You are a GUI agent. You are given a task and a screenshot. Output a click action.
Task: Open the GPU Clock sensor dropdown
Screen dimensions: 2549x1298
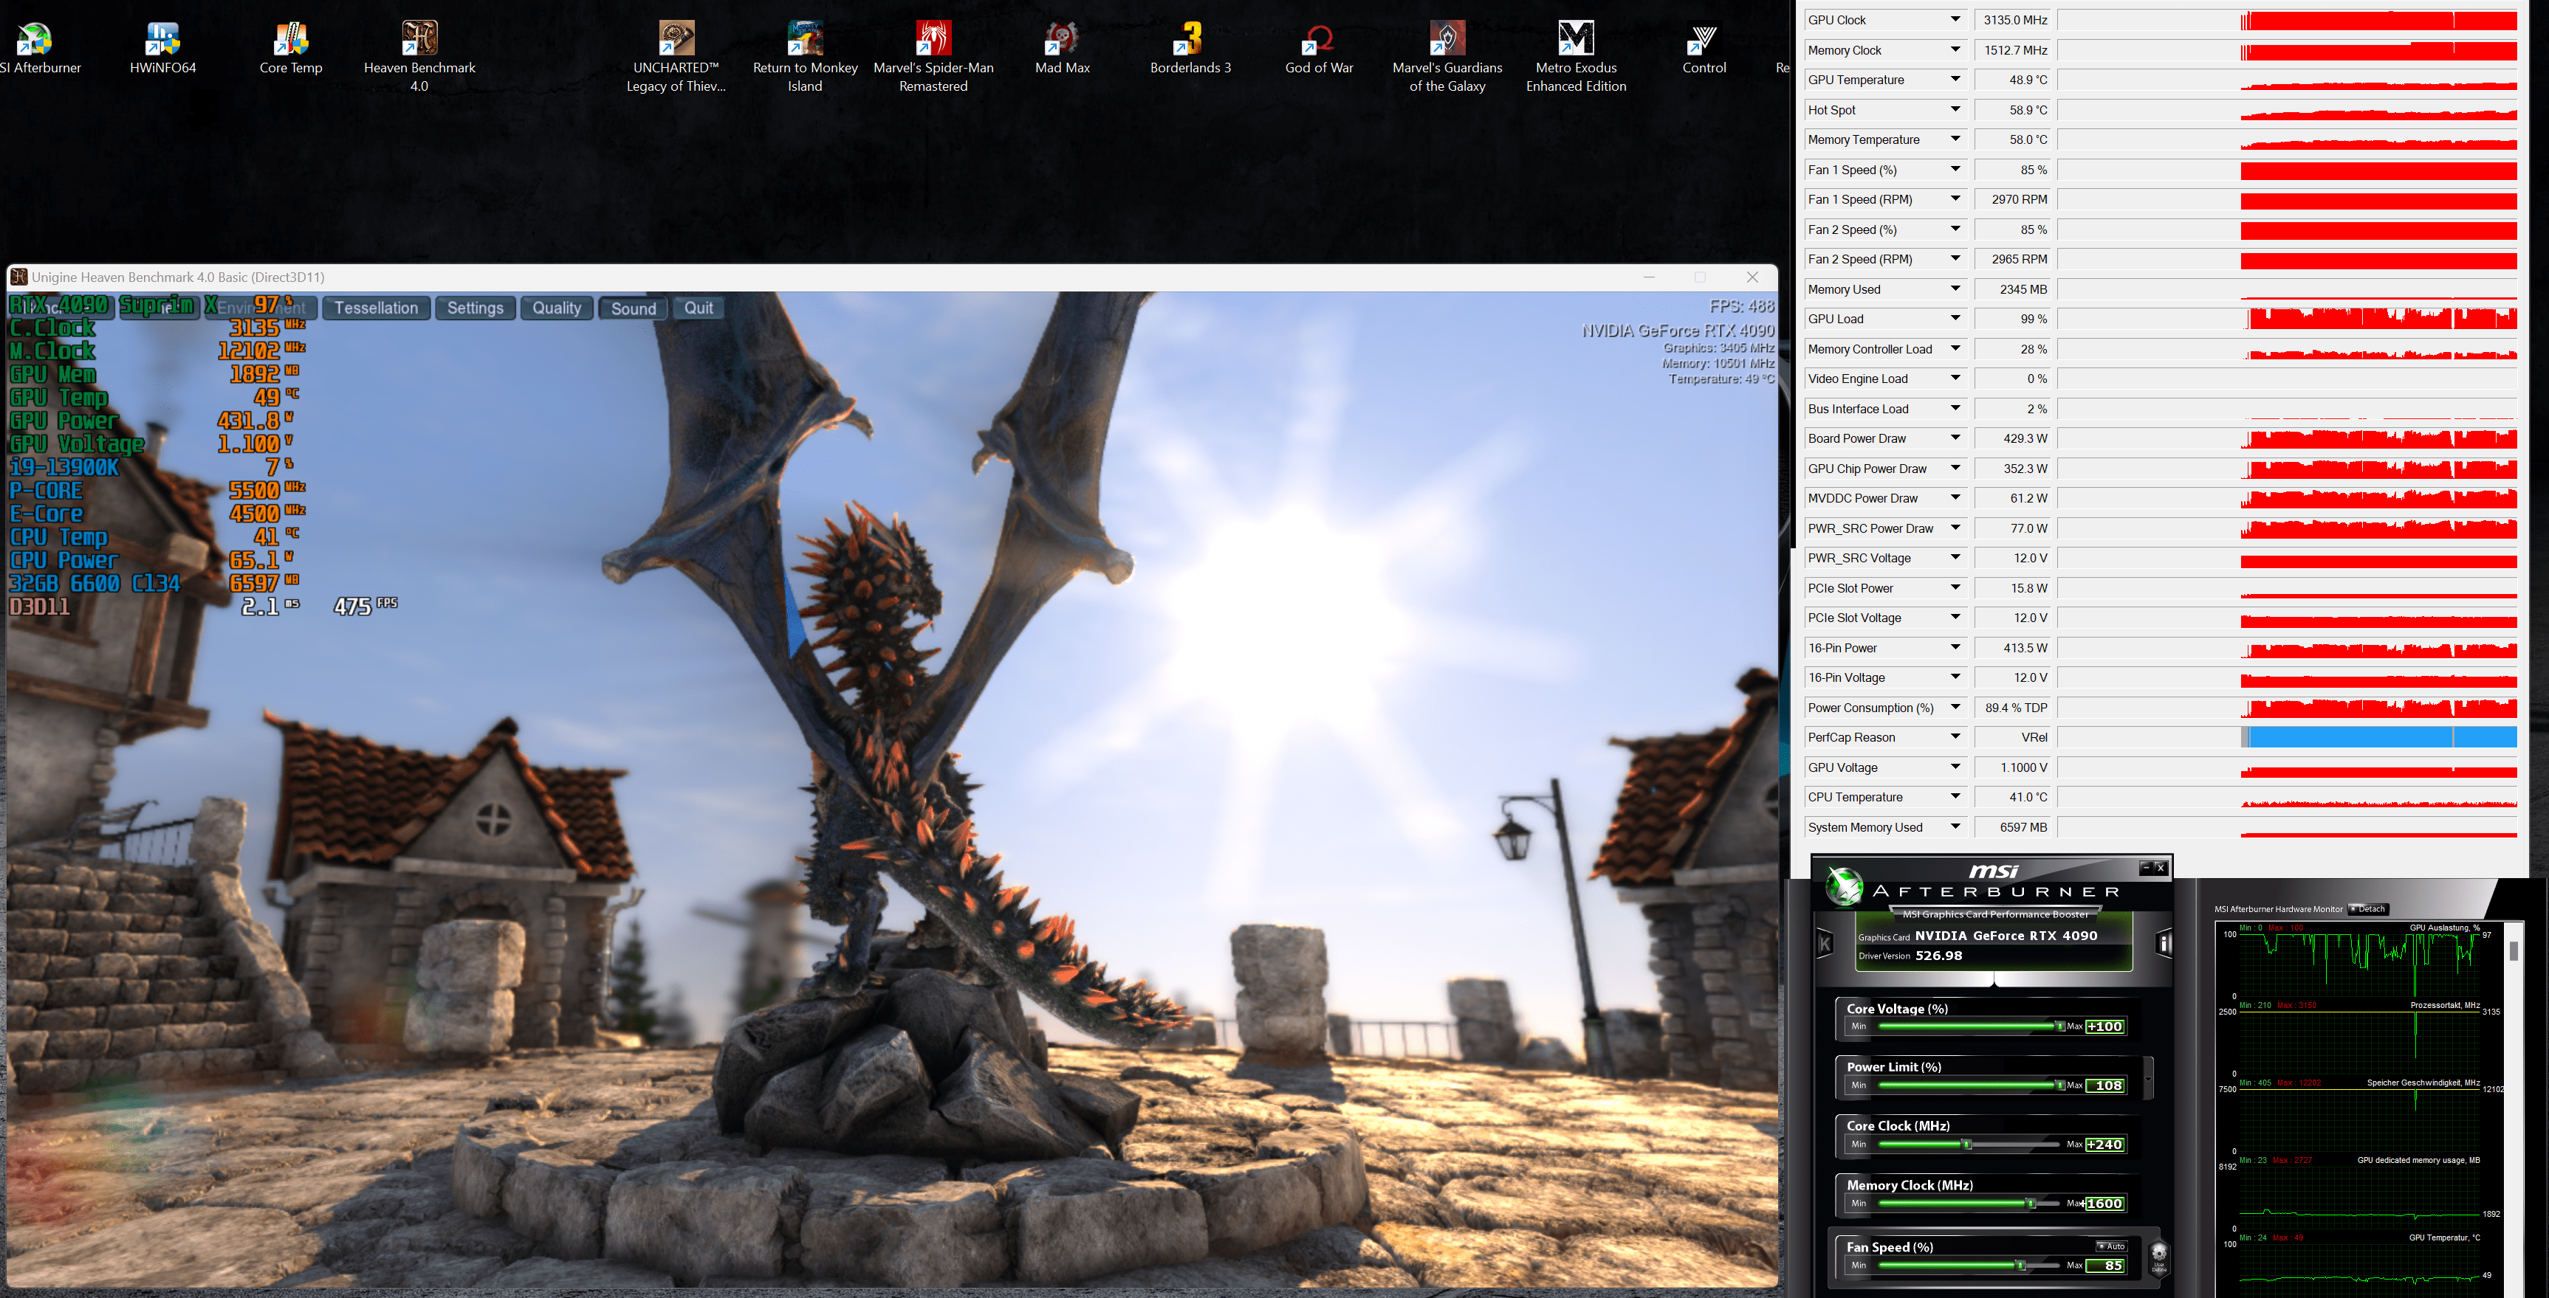1955,20
